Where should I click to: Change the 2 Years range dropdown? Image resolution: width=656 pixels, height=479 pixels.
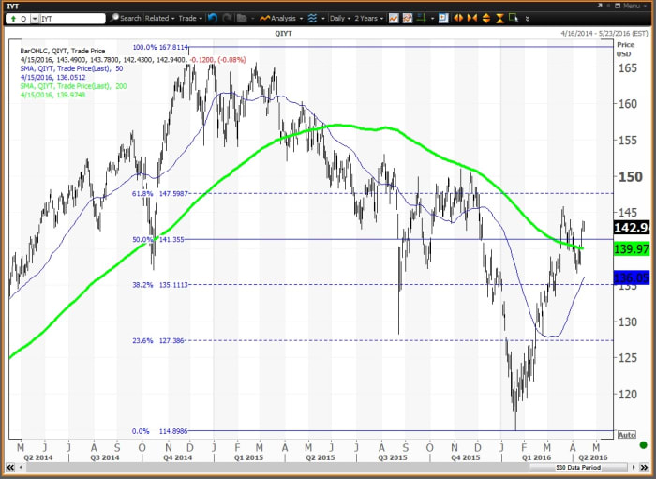click(x=368, y=19)
